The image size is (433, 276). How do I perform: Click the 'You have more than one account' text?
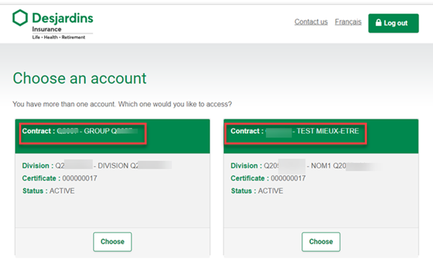point(122,105)
